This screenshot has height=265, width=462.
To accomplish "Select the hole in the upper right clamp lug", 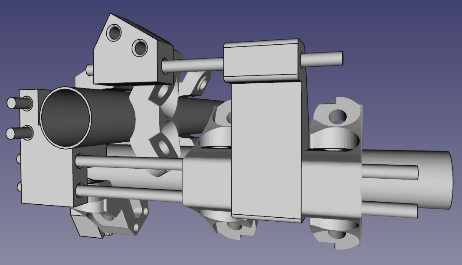I will 337,117.
